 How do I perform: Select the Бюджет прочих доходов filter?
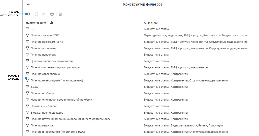point(47,113)
